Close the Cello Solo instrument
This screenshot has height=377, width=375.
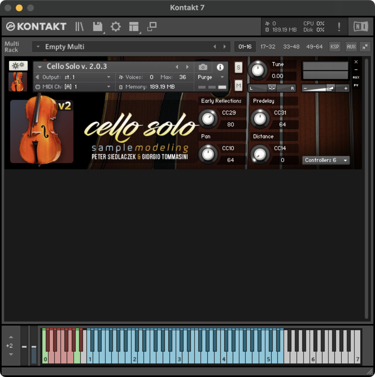pos(356,62)
